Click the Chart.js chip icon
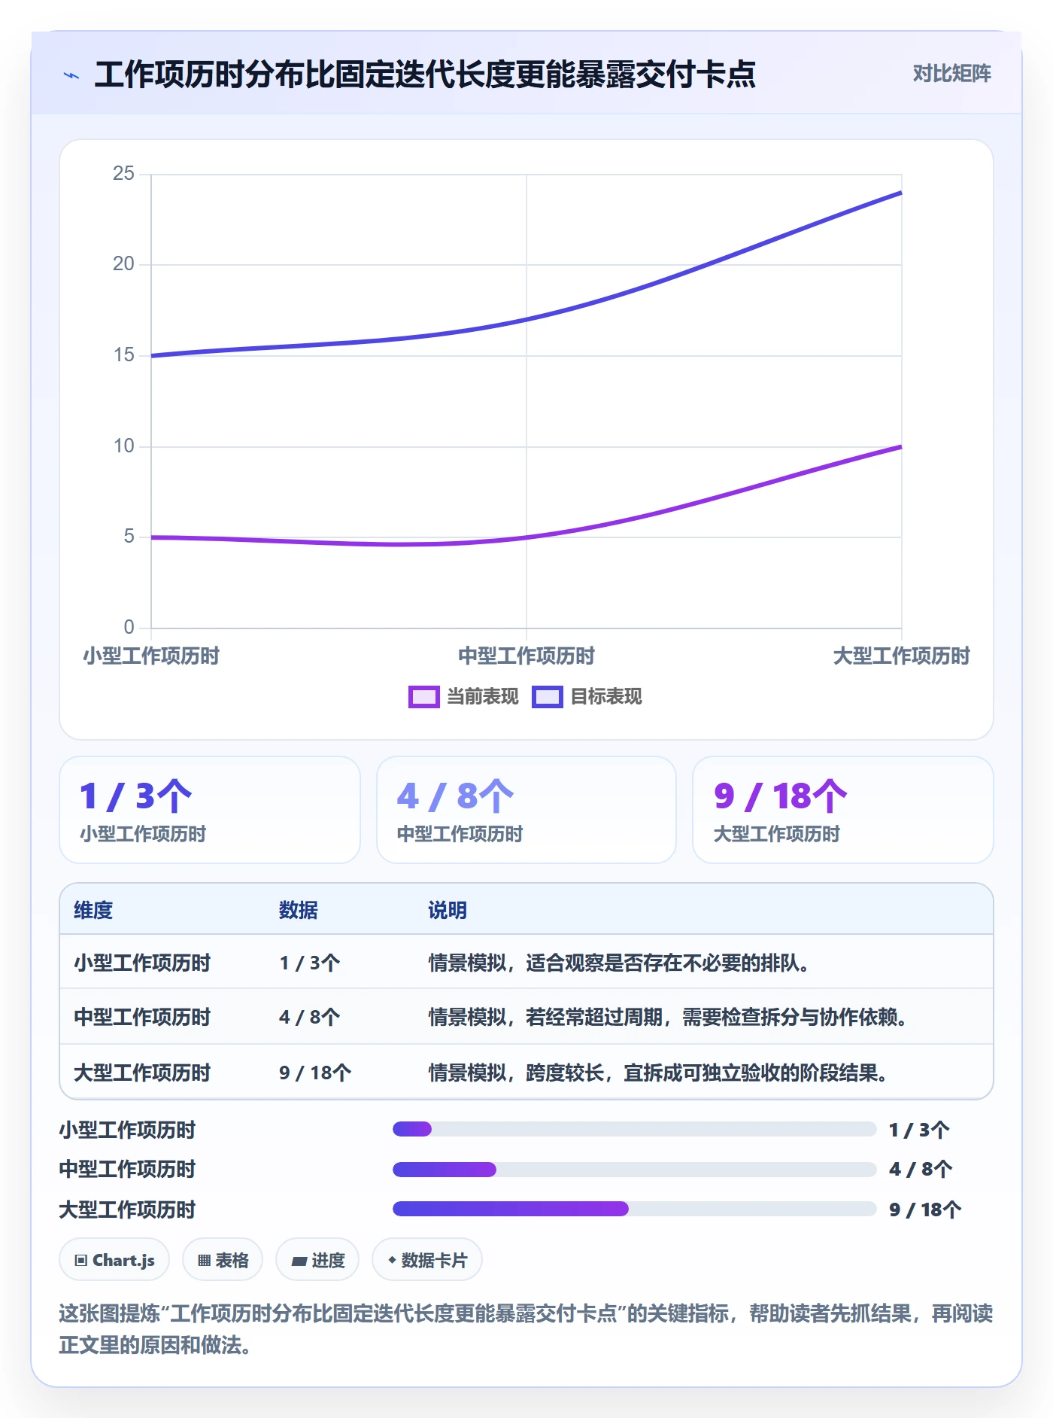This screenshot has height=1418, width=1053. pyautogui.click(x=81, y=1261)
